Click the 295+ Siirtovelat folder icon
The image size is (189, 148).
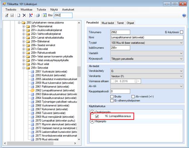point(28,68)
